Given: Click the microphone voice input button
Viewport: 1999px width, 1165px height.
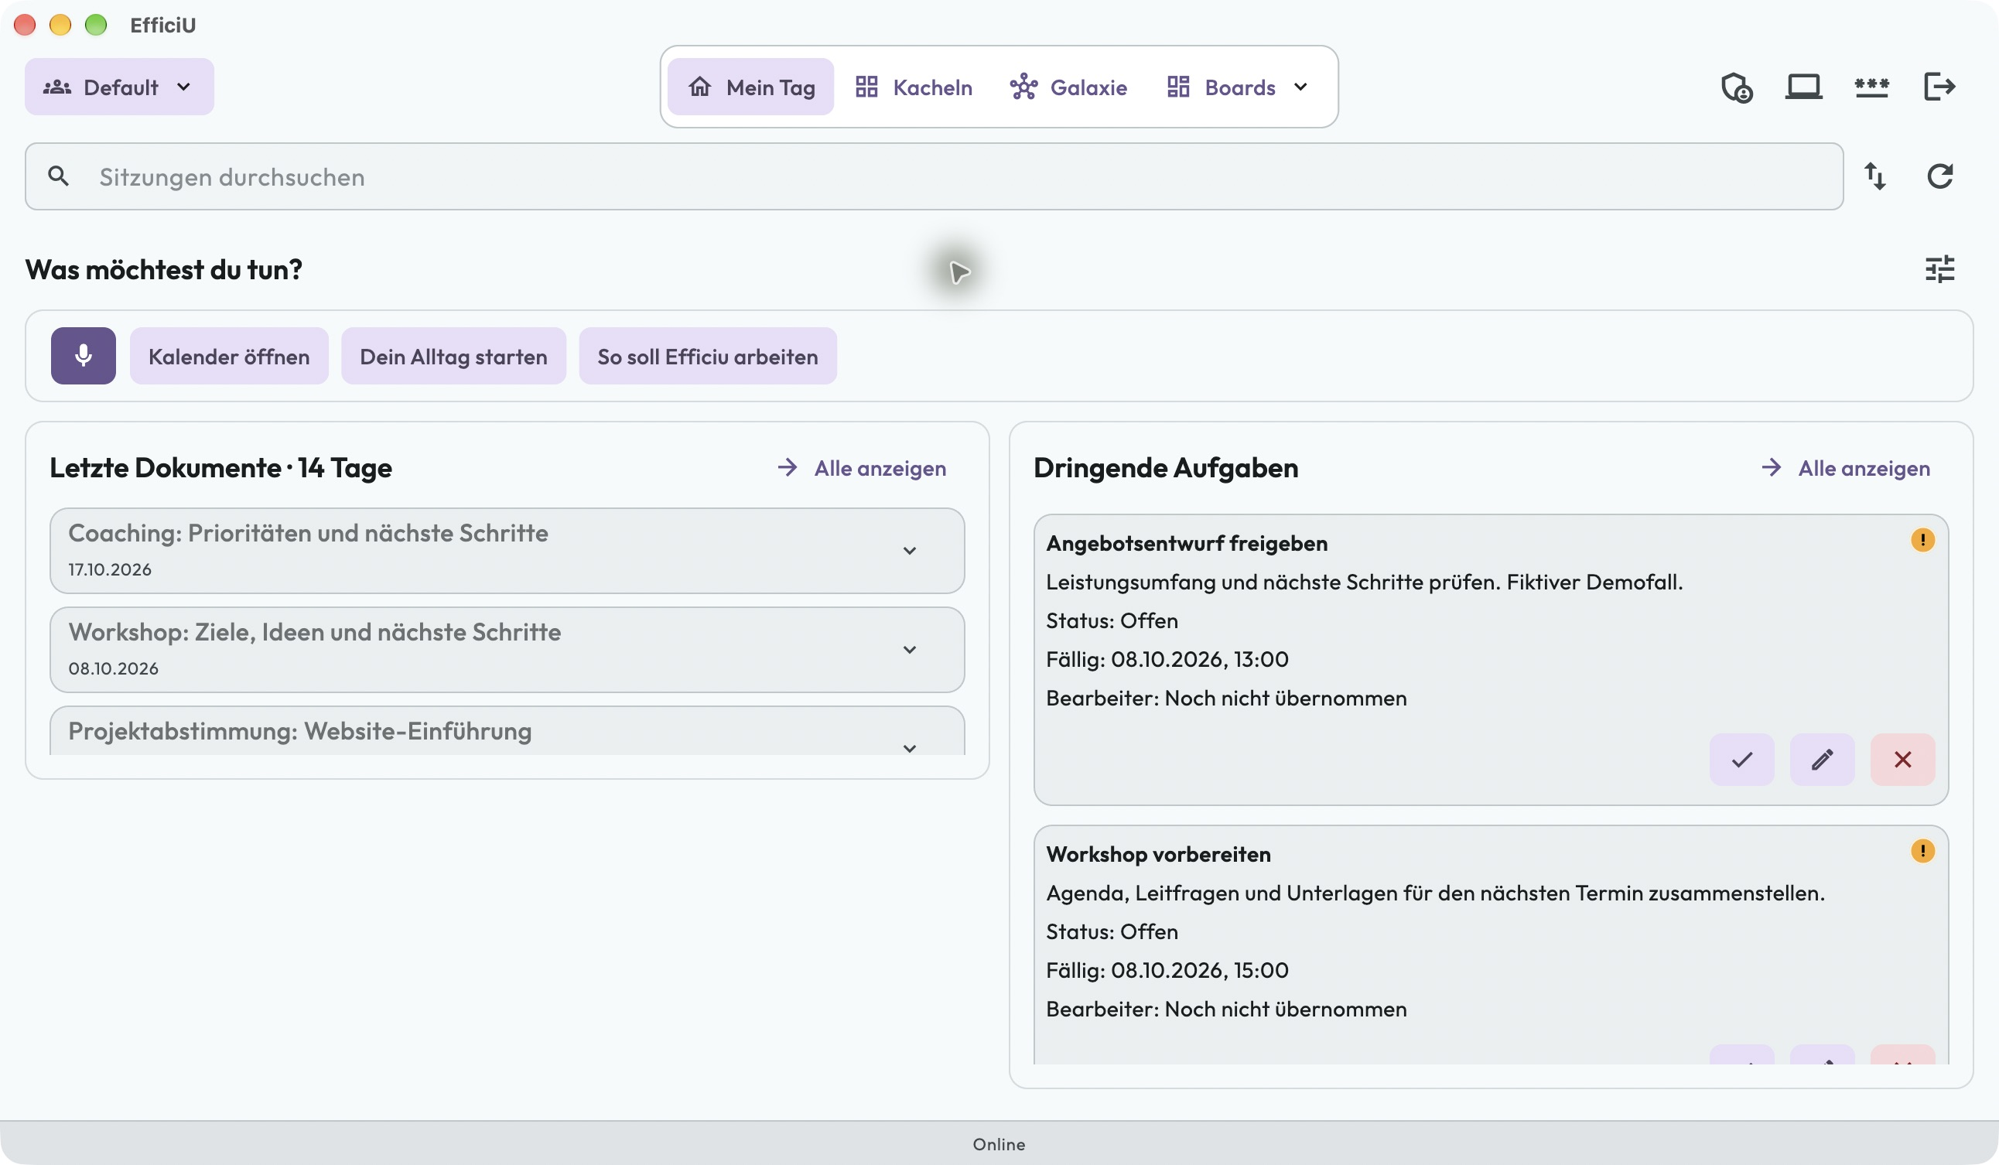Looking at the screenshot, I should click(84, 356).
